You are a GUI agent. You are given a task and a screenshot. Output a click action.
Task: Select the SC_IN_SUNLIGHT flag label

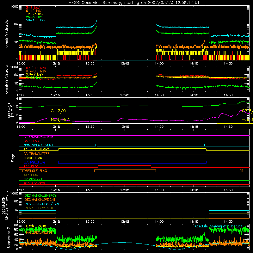tap(36, 149)
